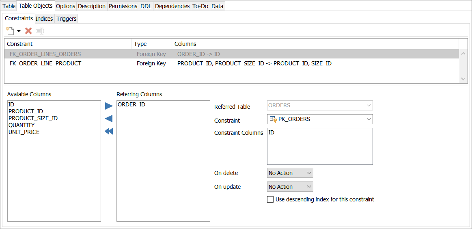Switch to the Triggers tab
This screenshot has width=472, height=229.
point(66,19)
